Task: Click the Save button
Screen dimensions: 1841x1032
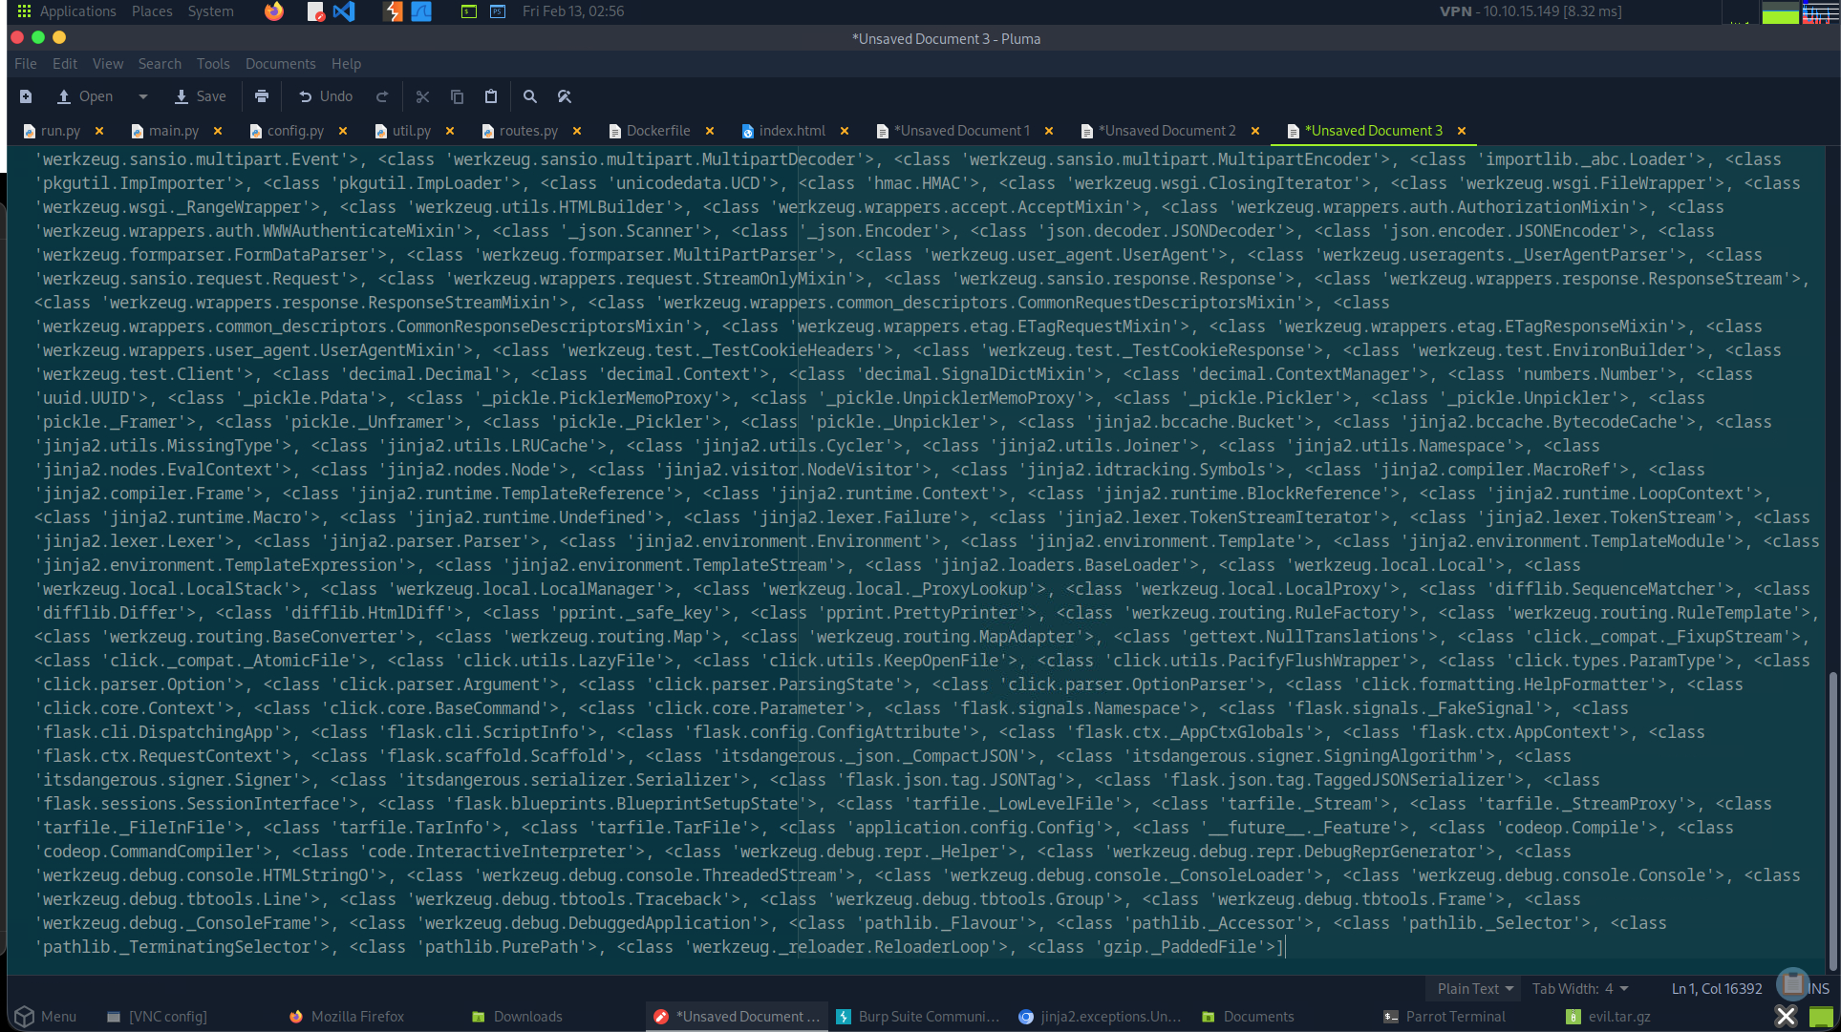Action: tap(201, 96)
